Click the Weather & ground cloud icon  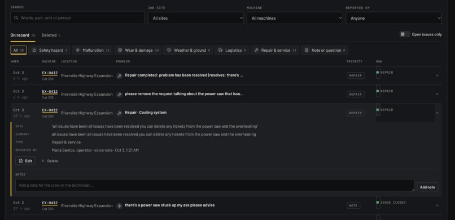[169, 50]
